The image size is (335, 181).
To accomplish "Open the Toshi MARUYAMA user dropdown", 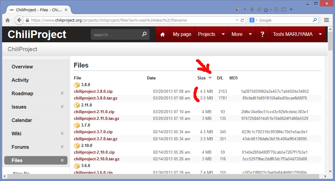I will pos(320,34).
